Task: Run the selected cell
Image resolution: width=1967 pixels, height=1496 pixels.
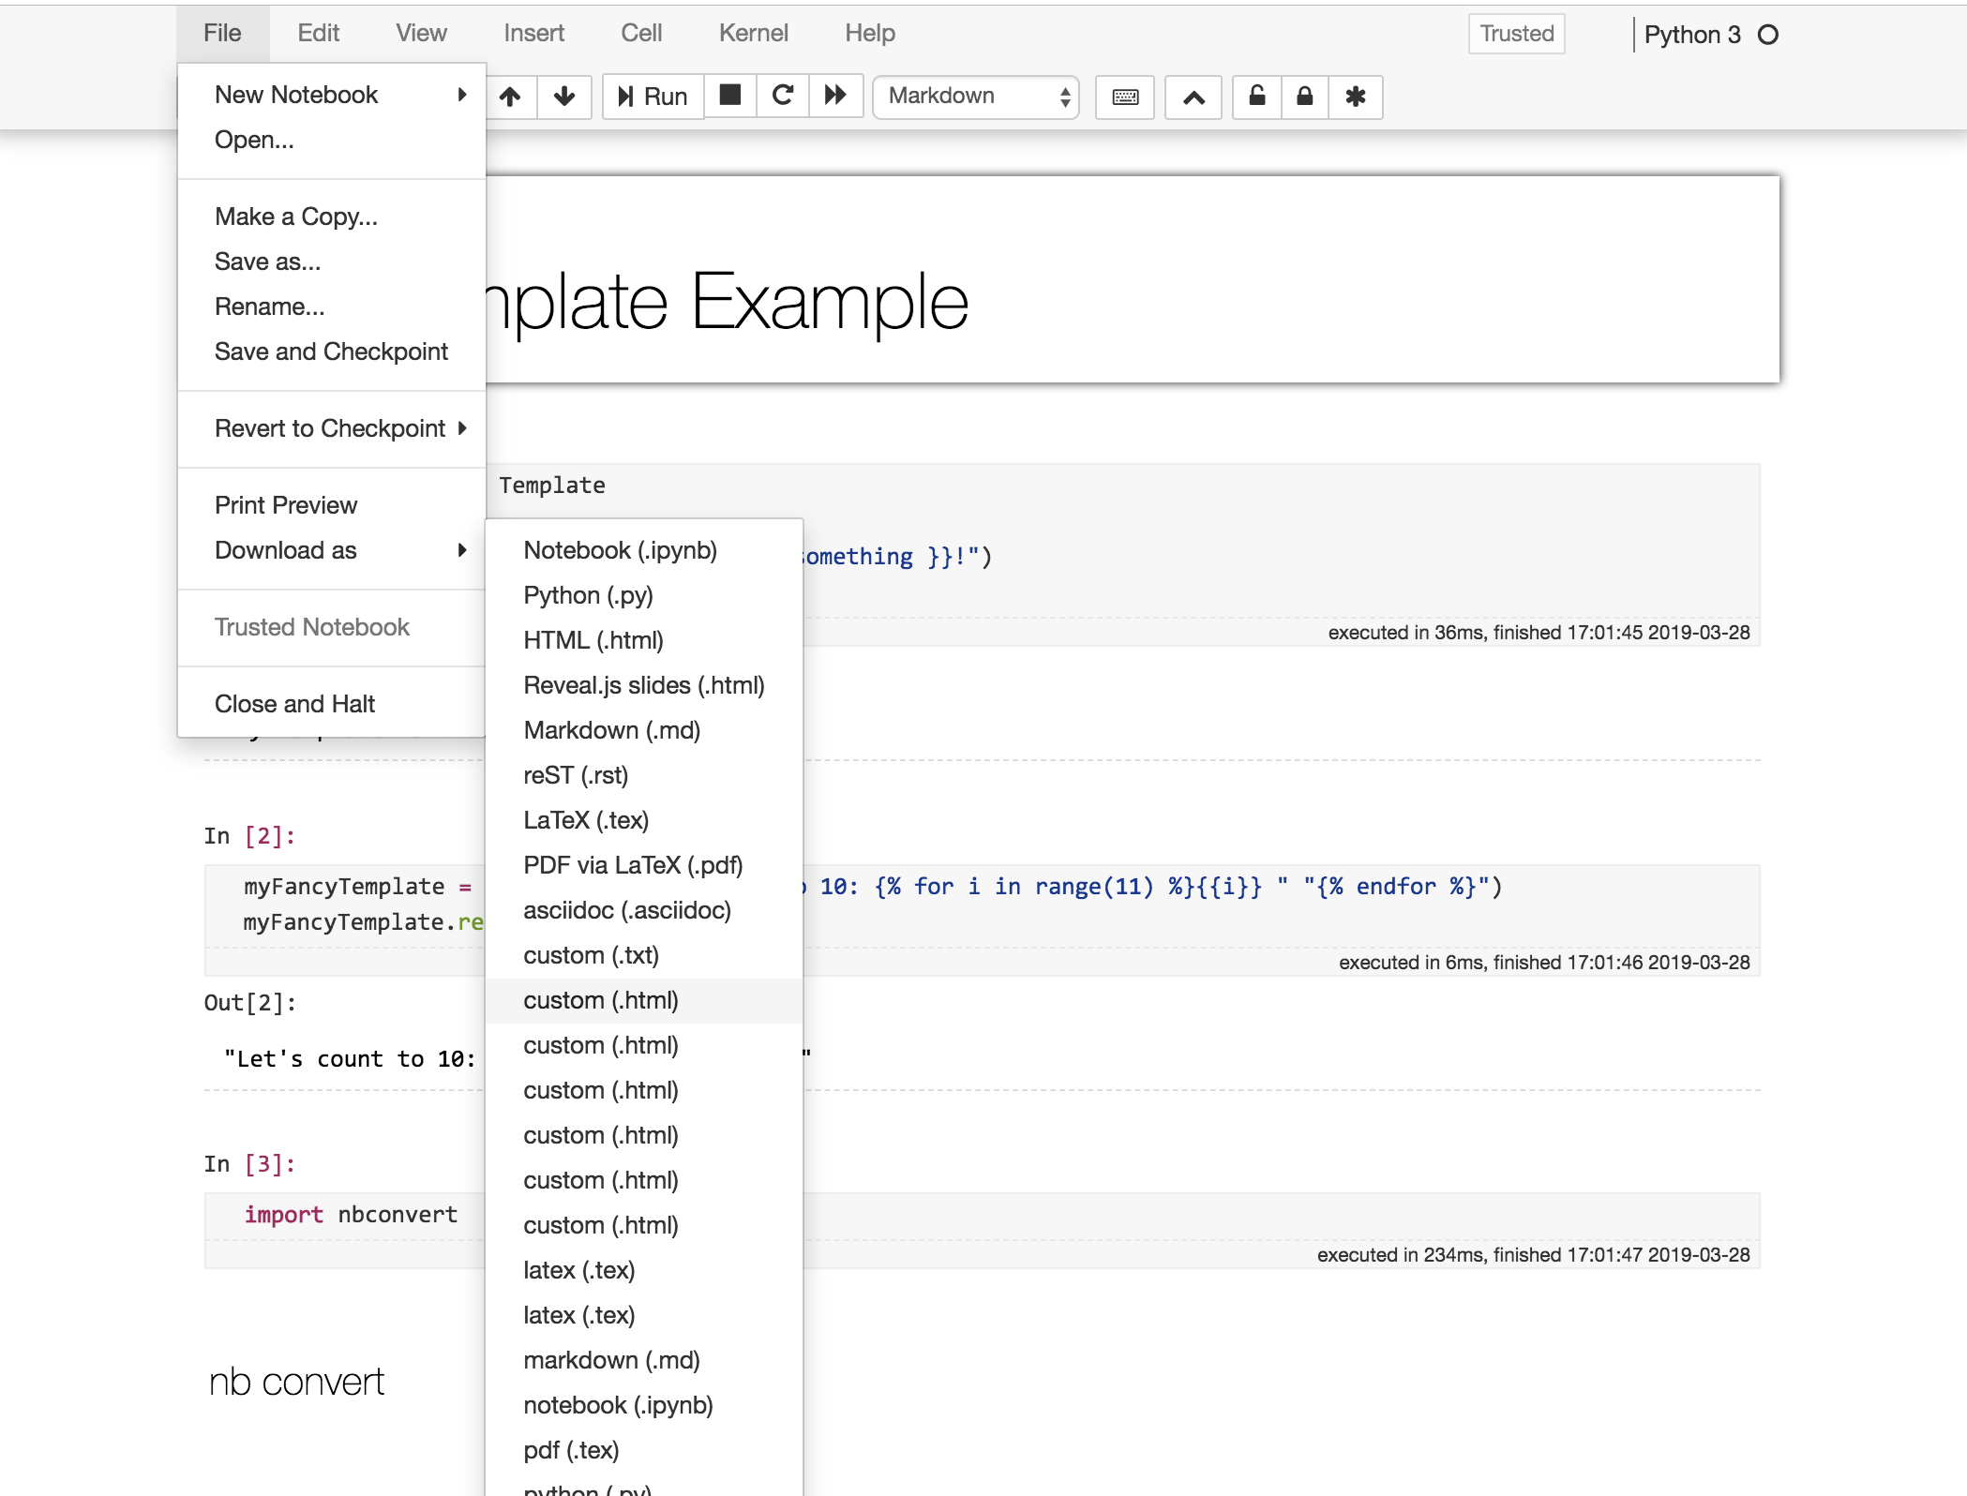Action: (x=653, y=97)
